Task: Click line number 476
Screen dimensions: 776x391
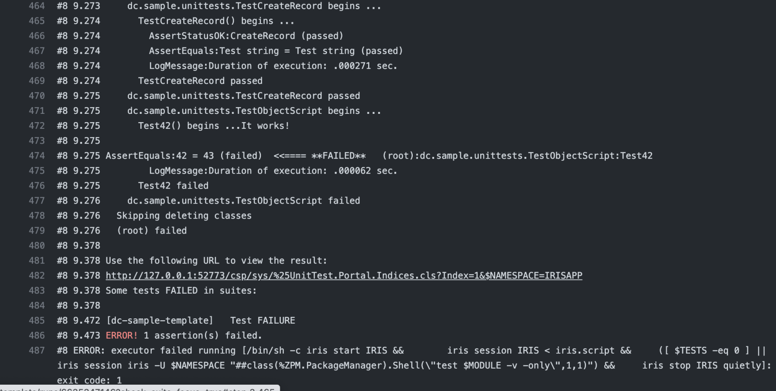Action: (x=37, y=186)
